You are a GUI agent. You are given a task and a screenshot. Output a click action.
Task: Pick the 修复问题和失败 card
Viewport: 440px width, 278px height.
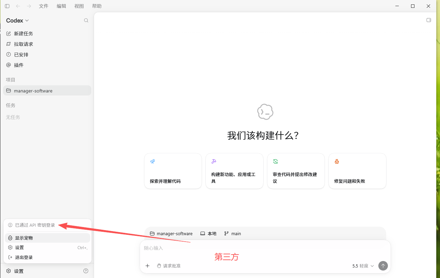pos(357,171)
